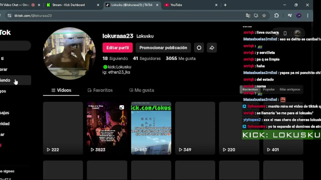The height and width of the screenshot is (180, 321).
Task: Open the Me gusta profile tab
Action: (x=141, y=90)
